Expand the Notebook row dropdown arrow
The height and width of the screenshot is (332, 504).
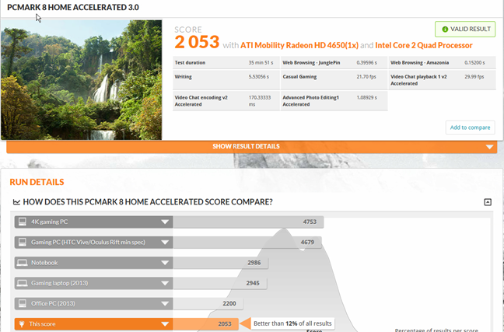click(x=165, y=263)
